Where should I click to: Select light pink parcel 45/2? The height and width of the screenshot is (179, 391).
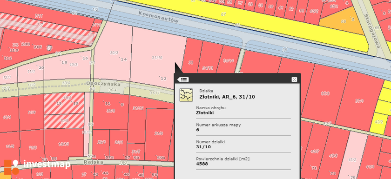pos(352,159)
